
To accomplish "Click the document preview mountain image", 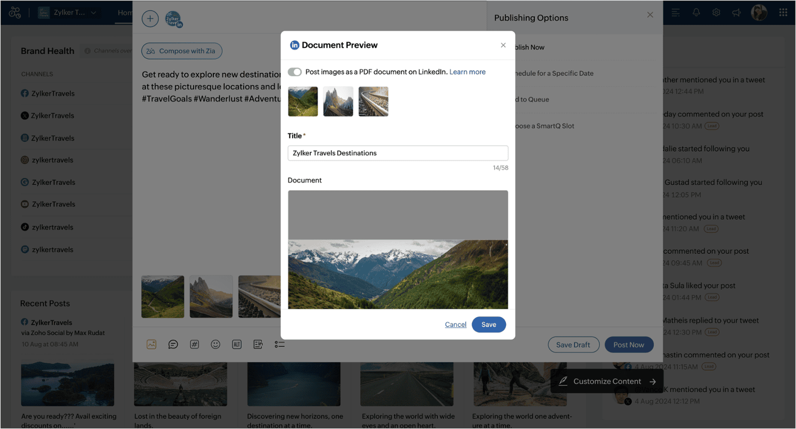I will coord(398,274).
